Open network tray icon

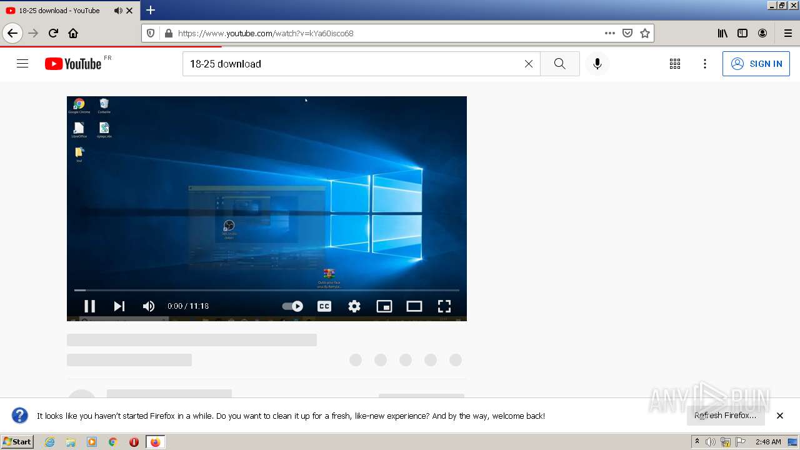tap(726, 442)
